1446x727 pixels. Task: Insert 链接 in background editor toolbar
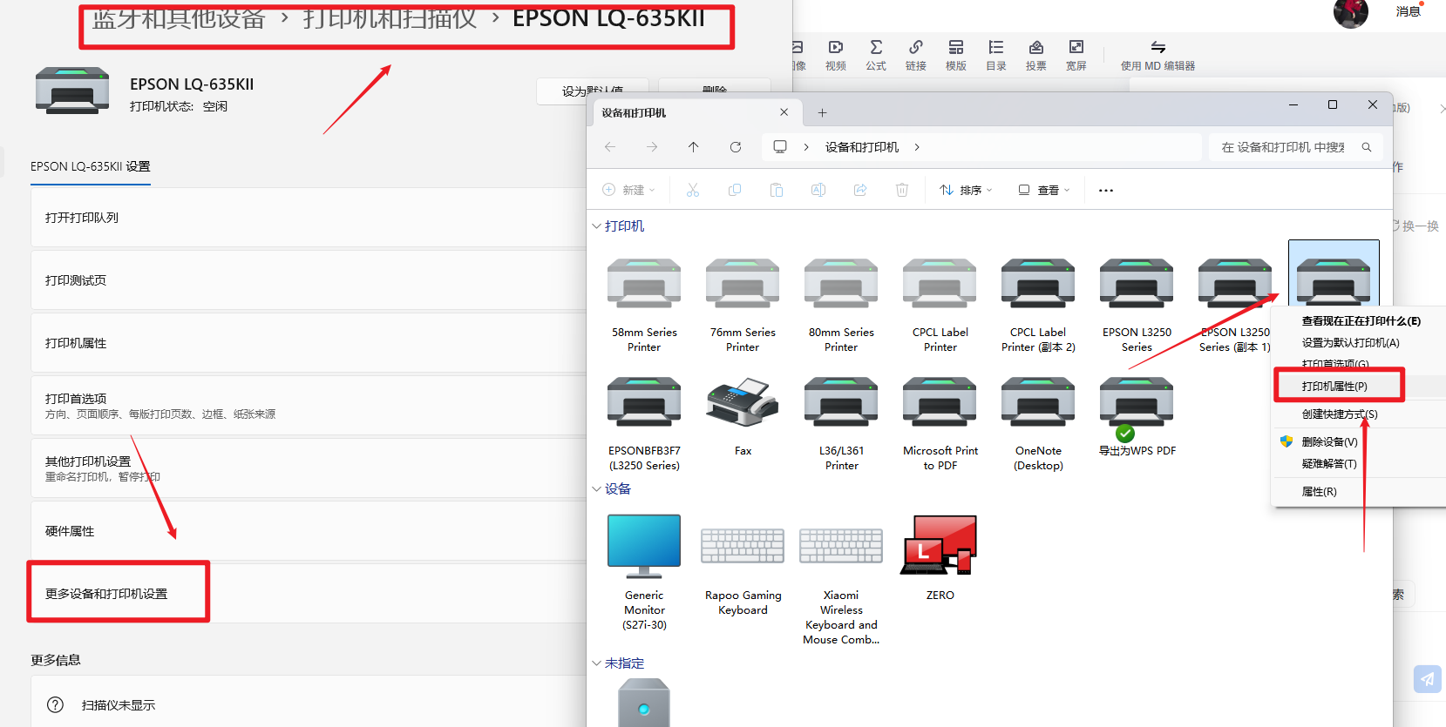click(916, 55)
